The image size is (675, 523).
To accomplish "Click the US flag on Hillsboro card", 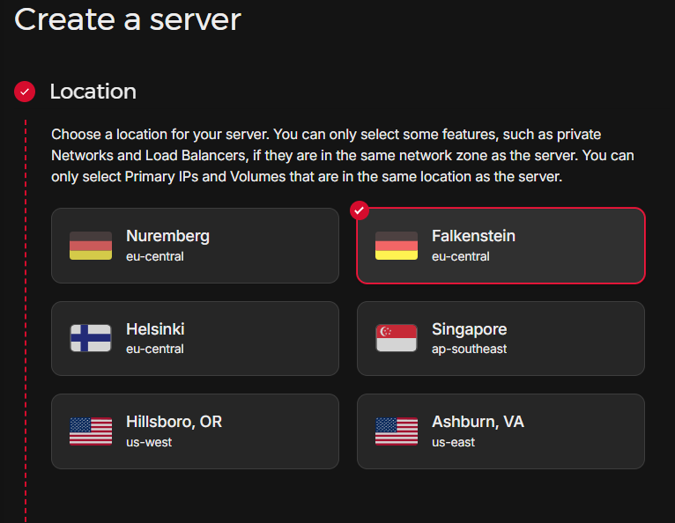I will coord(91,431).
